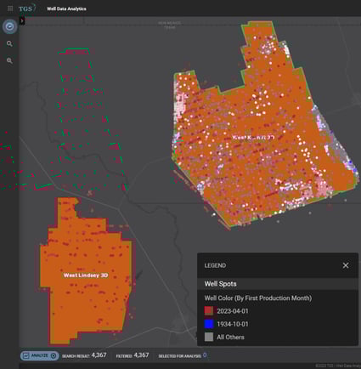The image size is (361, 369).
Task: Open the apps grid menu
Action: pos(10,9)
